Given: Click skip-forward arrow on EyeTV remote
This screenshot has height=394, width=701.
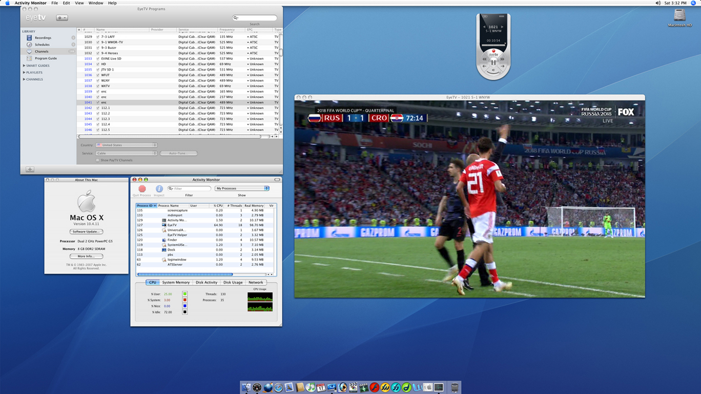Looking at the screenshot, I should [x=503, y=66].
